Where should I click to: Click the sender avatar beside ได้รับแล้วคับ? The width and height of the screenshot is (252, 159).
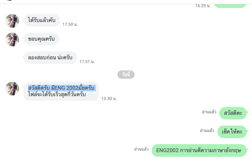click(12, 21)
